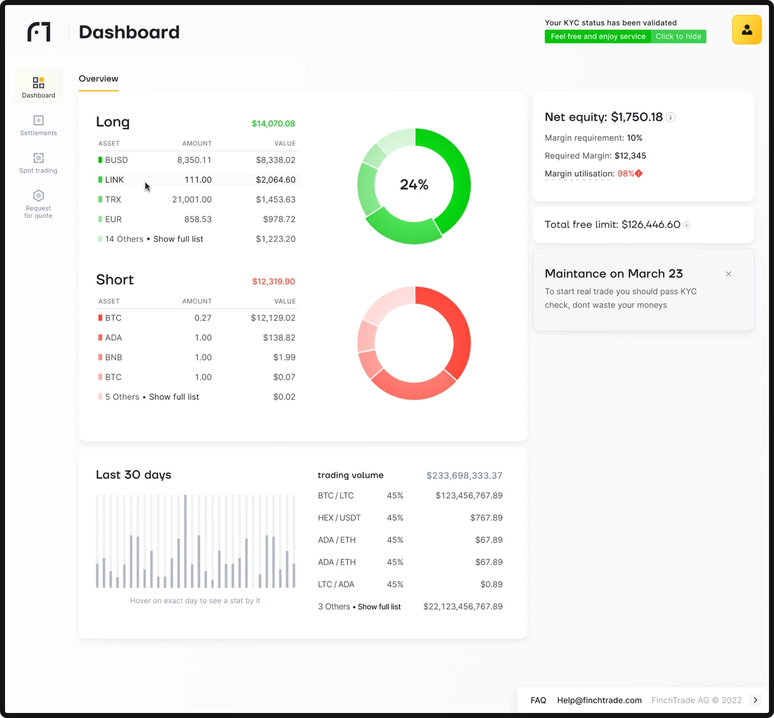Click the red margin utilisation warning icon
The image size is (774, 718).
(x=639, y=174)
